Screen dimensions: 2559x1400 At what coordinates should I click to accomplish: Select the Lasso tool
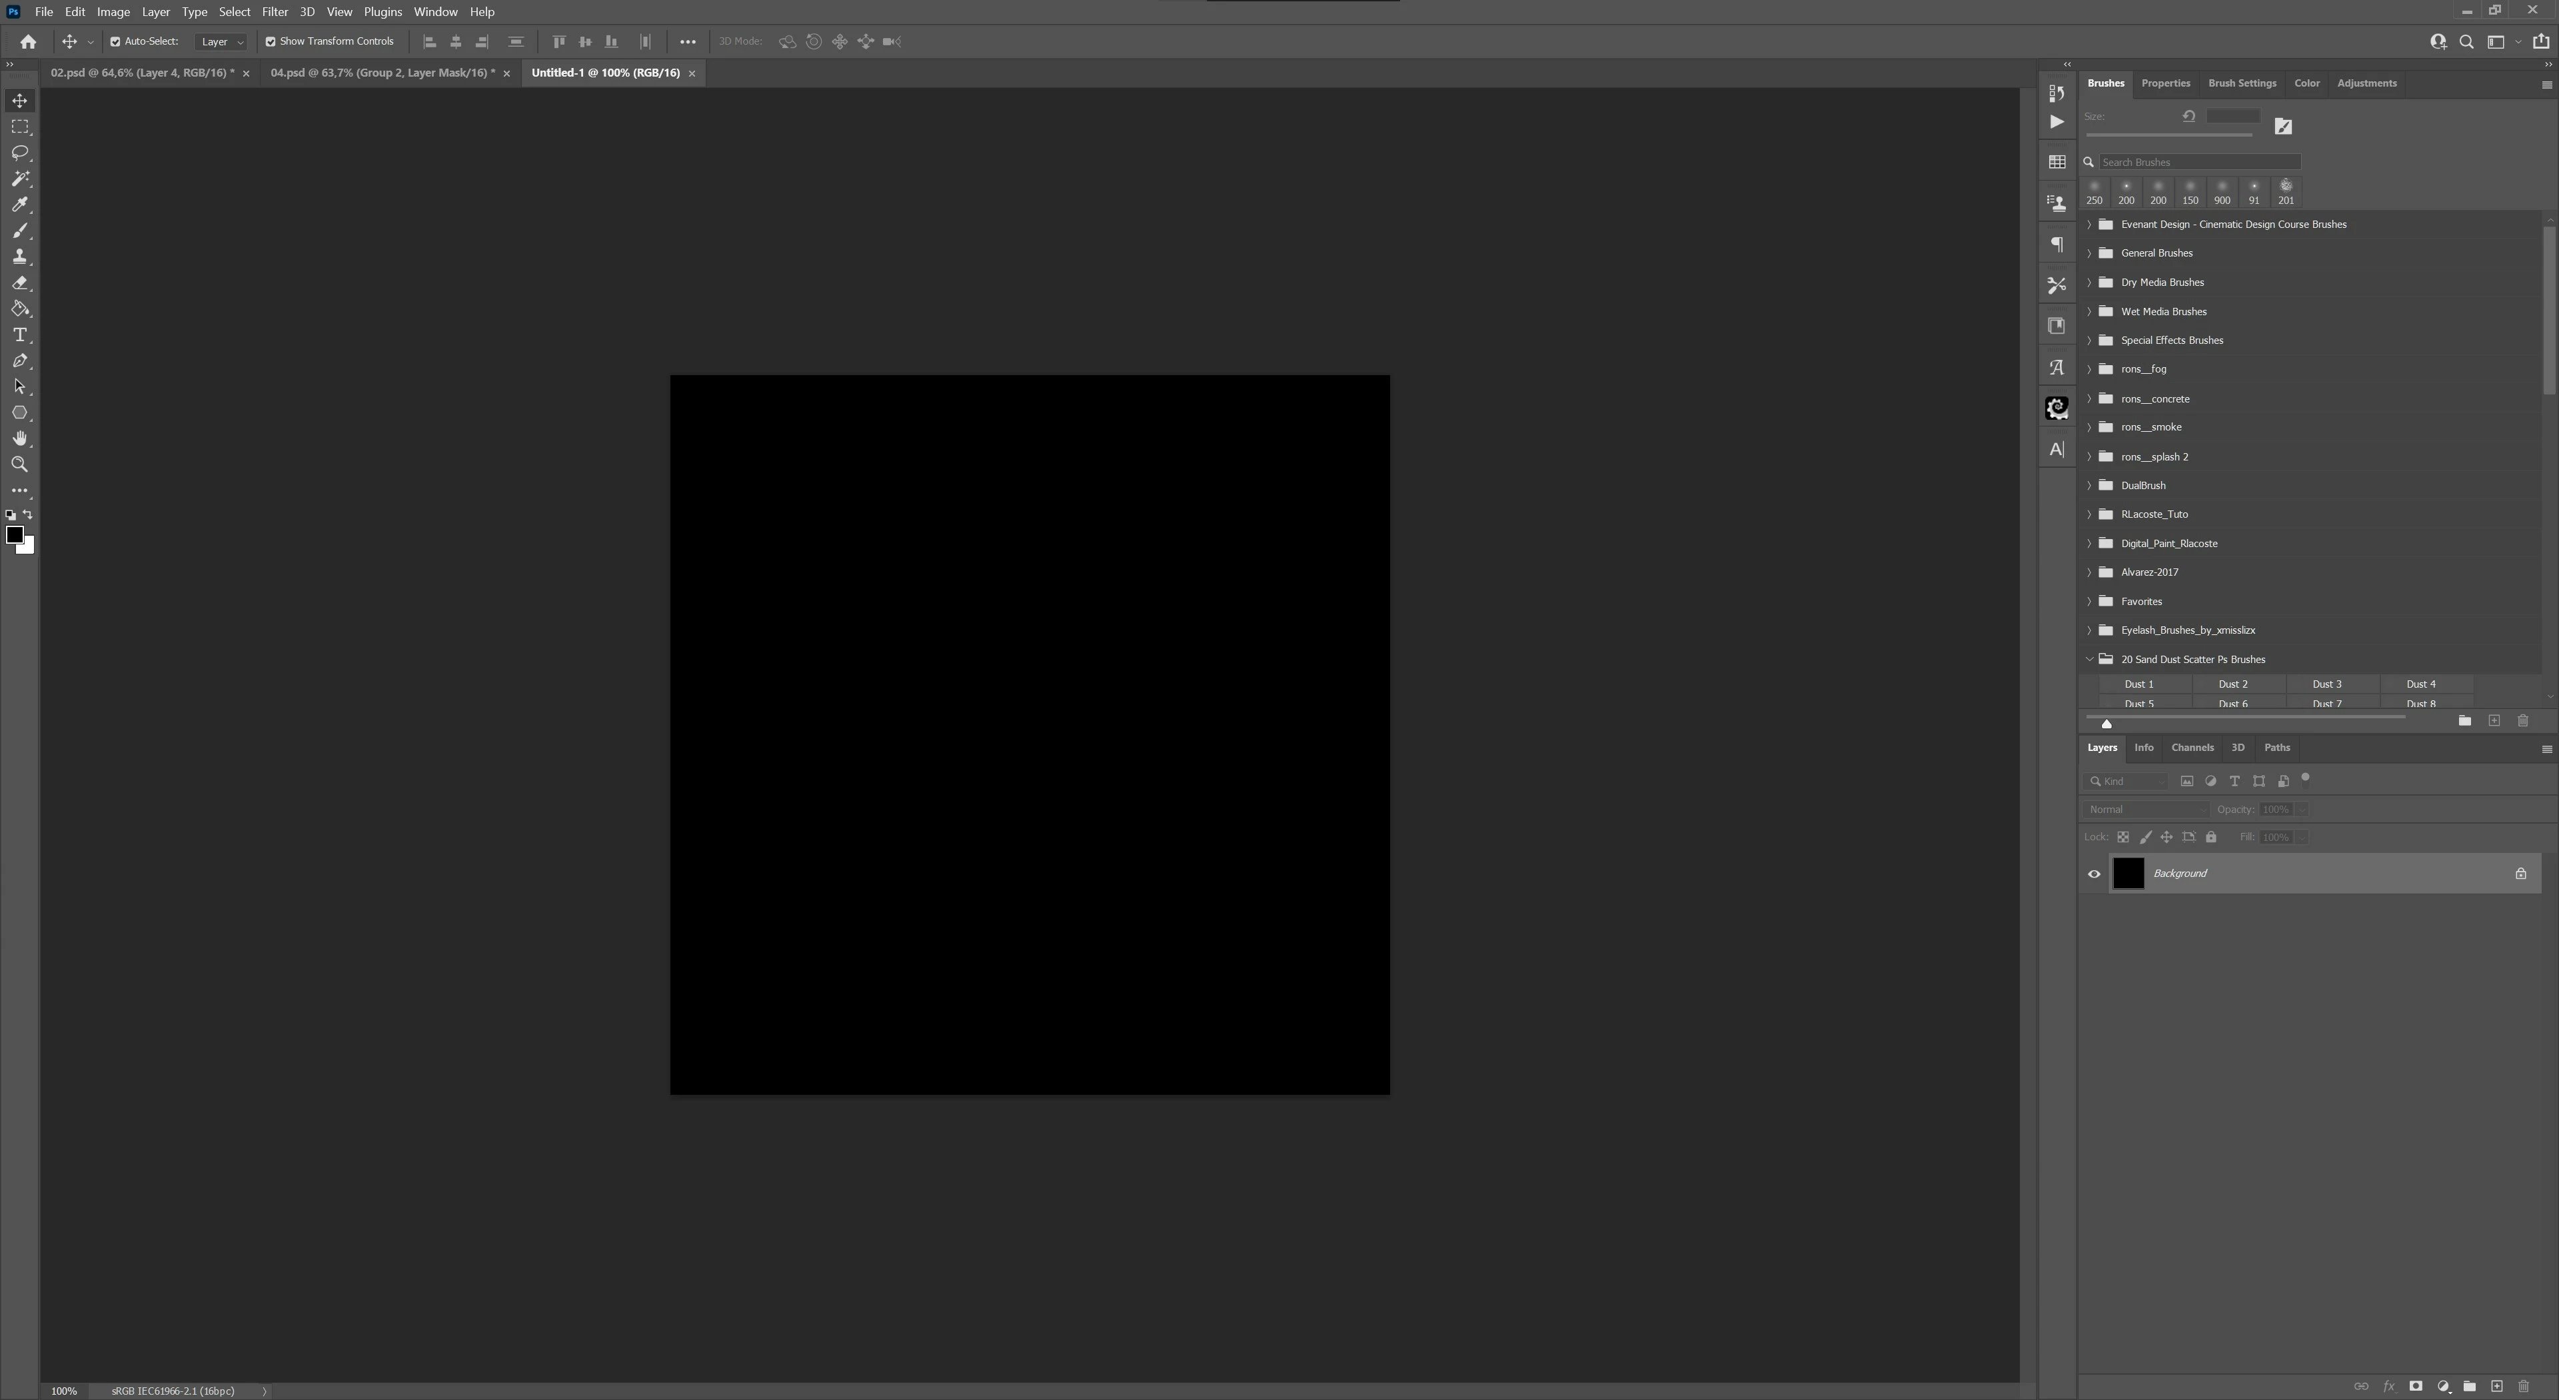tap(20, 153)
